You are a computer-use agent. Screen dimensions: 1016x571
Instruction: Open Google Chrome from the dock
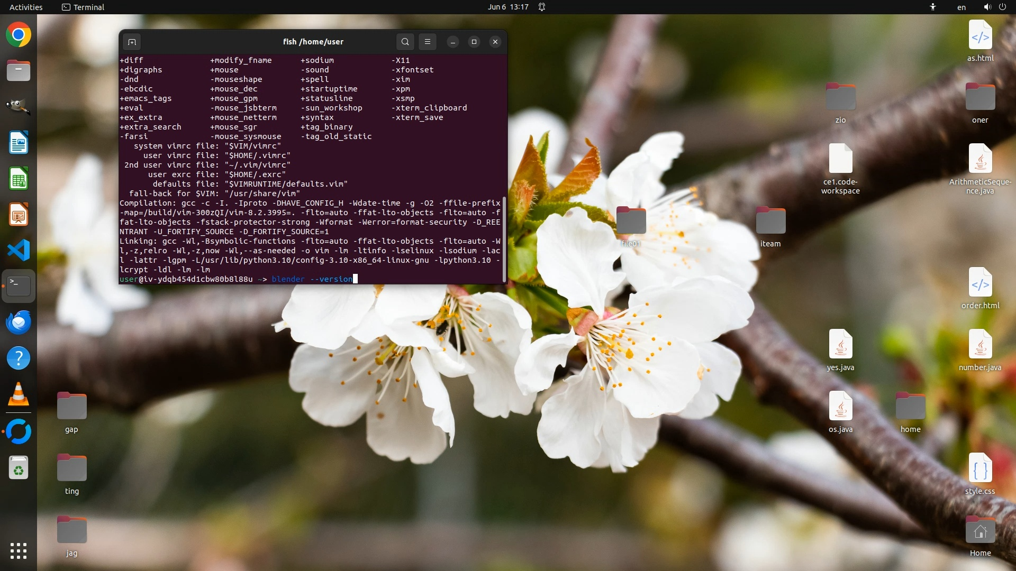tap(19, 35)
